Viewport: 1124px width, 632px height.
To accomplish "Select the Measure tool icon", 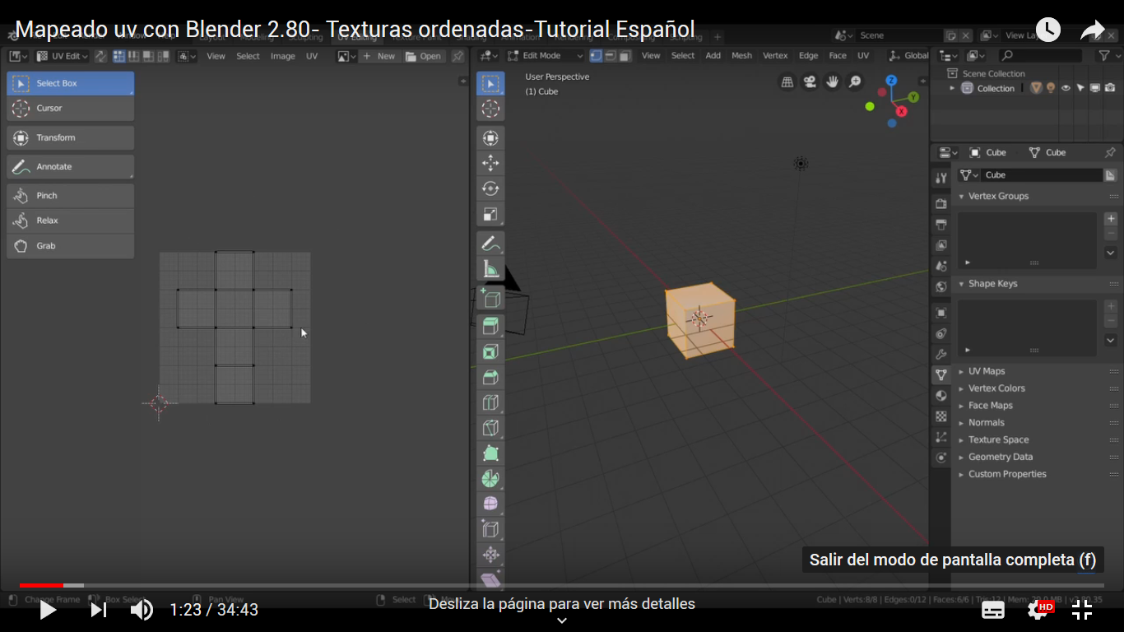I will click(x=490, y=269).
